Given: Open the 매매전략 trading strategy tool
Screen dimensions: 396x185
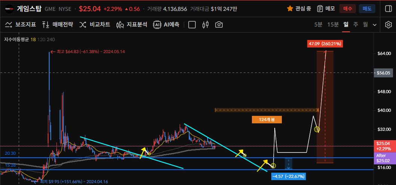Looking at the screenshot, I should [58, 24].
